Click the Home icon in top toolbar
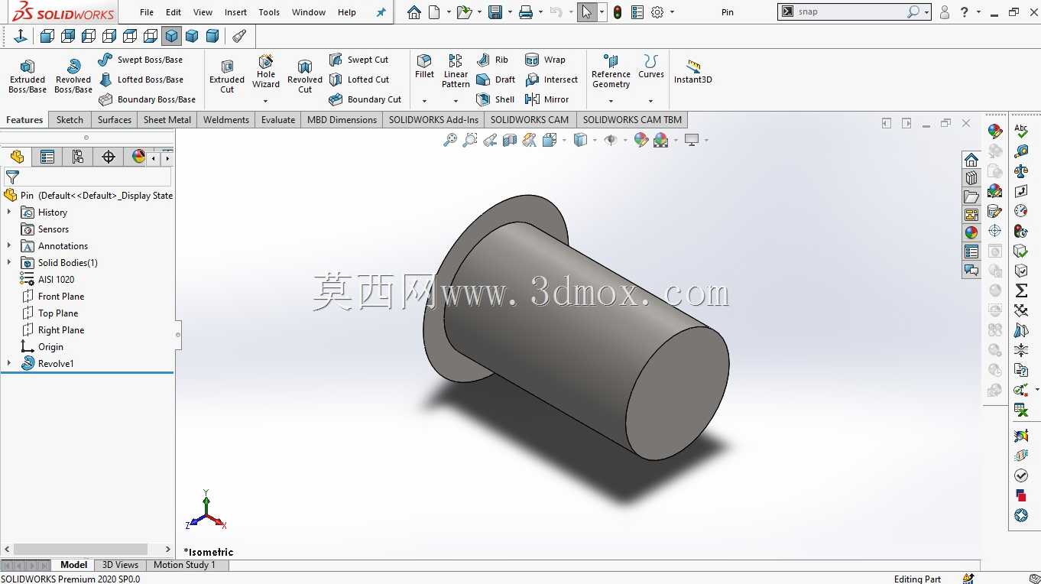 413,12
